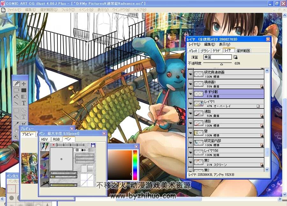Click the document icon left of ファイル menu
The image size is (287, 206).
3,10
